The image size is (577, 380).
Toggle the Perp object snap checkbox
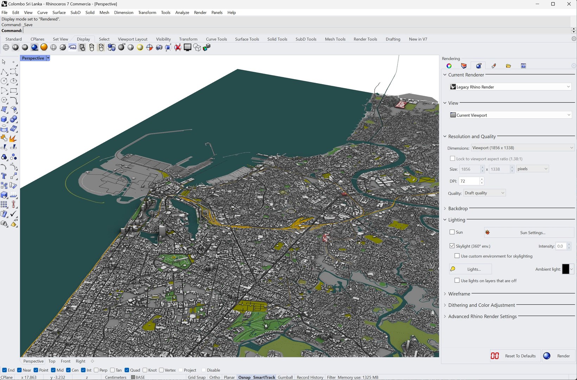[x=96, y=370]
